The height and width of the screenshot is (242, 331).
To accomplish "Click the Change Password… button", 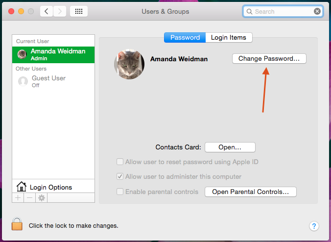I will (x=269, y=58).
